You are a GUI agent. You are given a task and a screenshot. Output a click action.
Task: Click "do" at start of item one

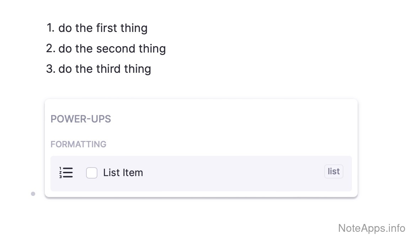[65, 28]
